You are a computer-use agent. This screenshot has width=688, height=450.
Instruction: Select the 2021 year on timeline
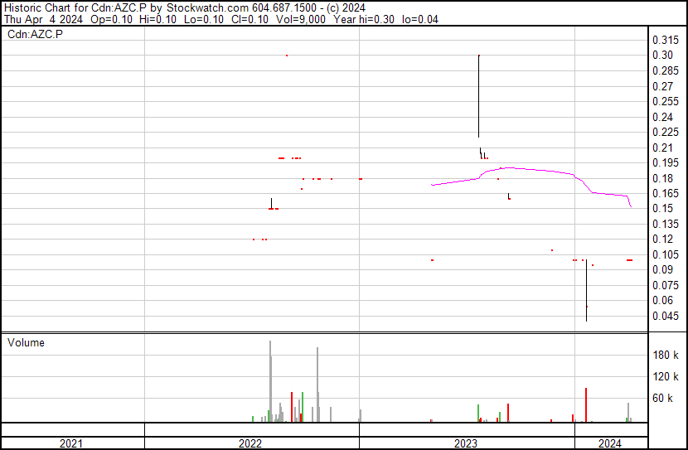pos(70,443)
